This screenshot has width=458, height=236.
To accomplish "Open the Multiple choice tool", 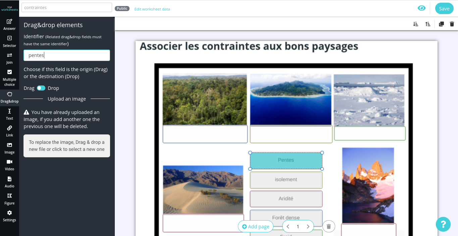I will click(x=9, y=77).
